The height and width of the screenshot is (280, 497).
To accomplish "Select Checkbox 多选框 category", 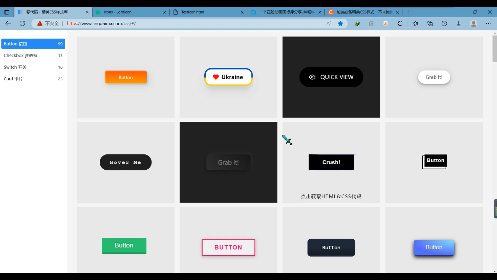I will click(x=33, y=56).
